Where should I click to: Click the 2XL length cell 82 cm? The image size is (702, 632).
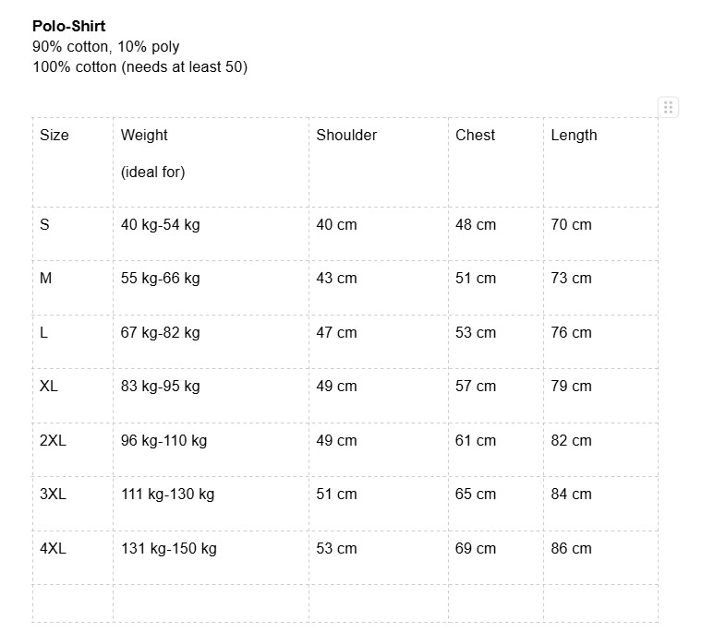click(x=600, y=450)
